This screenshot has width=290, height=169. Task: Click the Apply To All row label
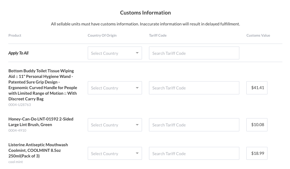point(19,53)
